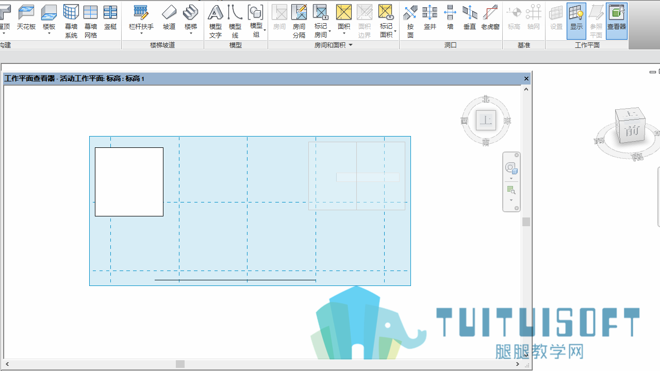Screen dimensions: 660x371
Task: Select the 竖井 shaft opening tool
Action: (430, 18)
